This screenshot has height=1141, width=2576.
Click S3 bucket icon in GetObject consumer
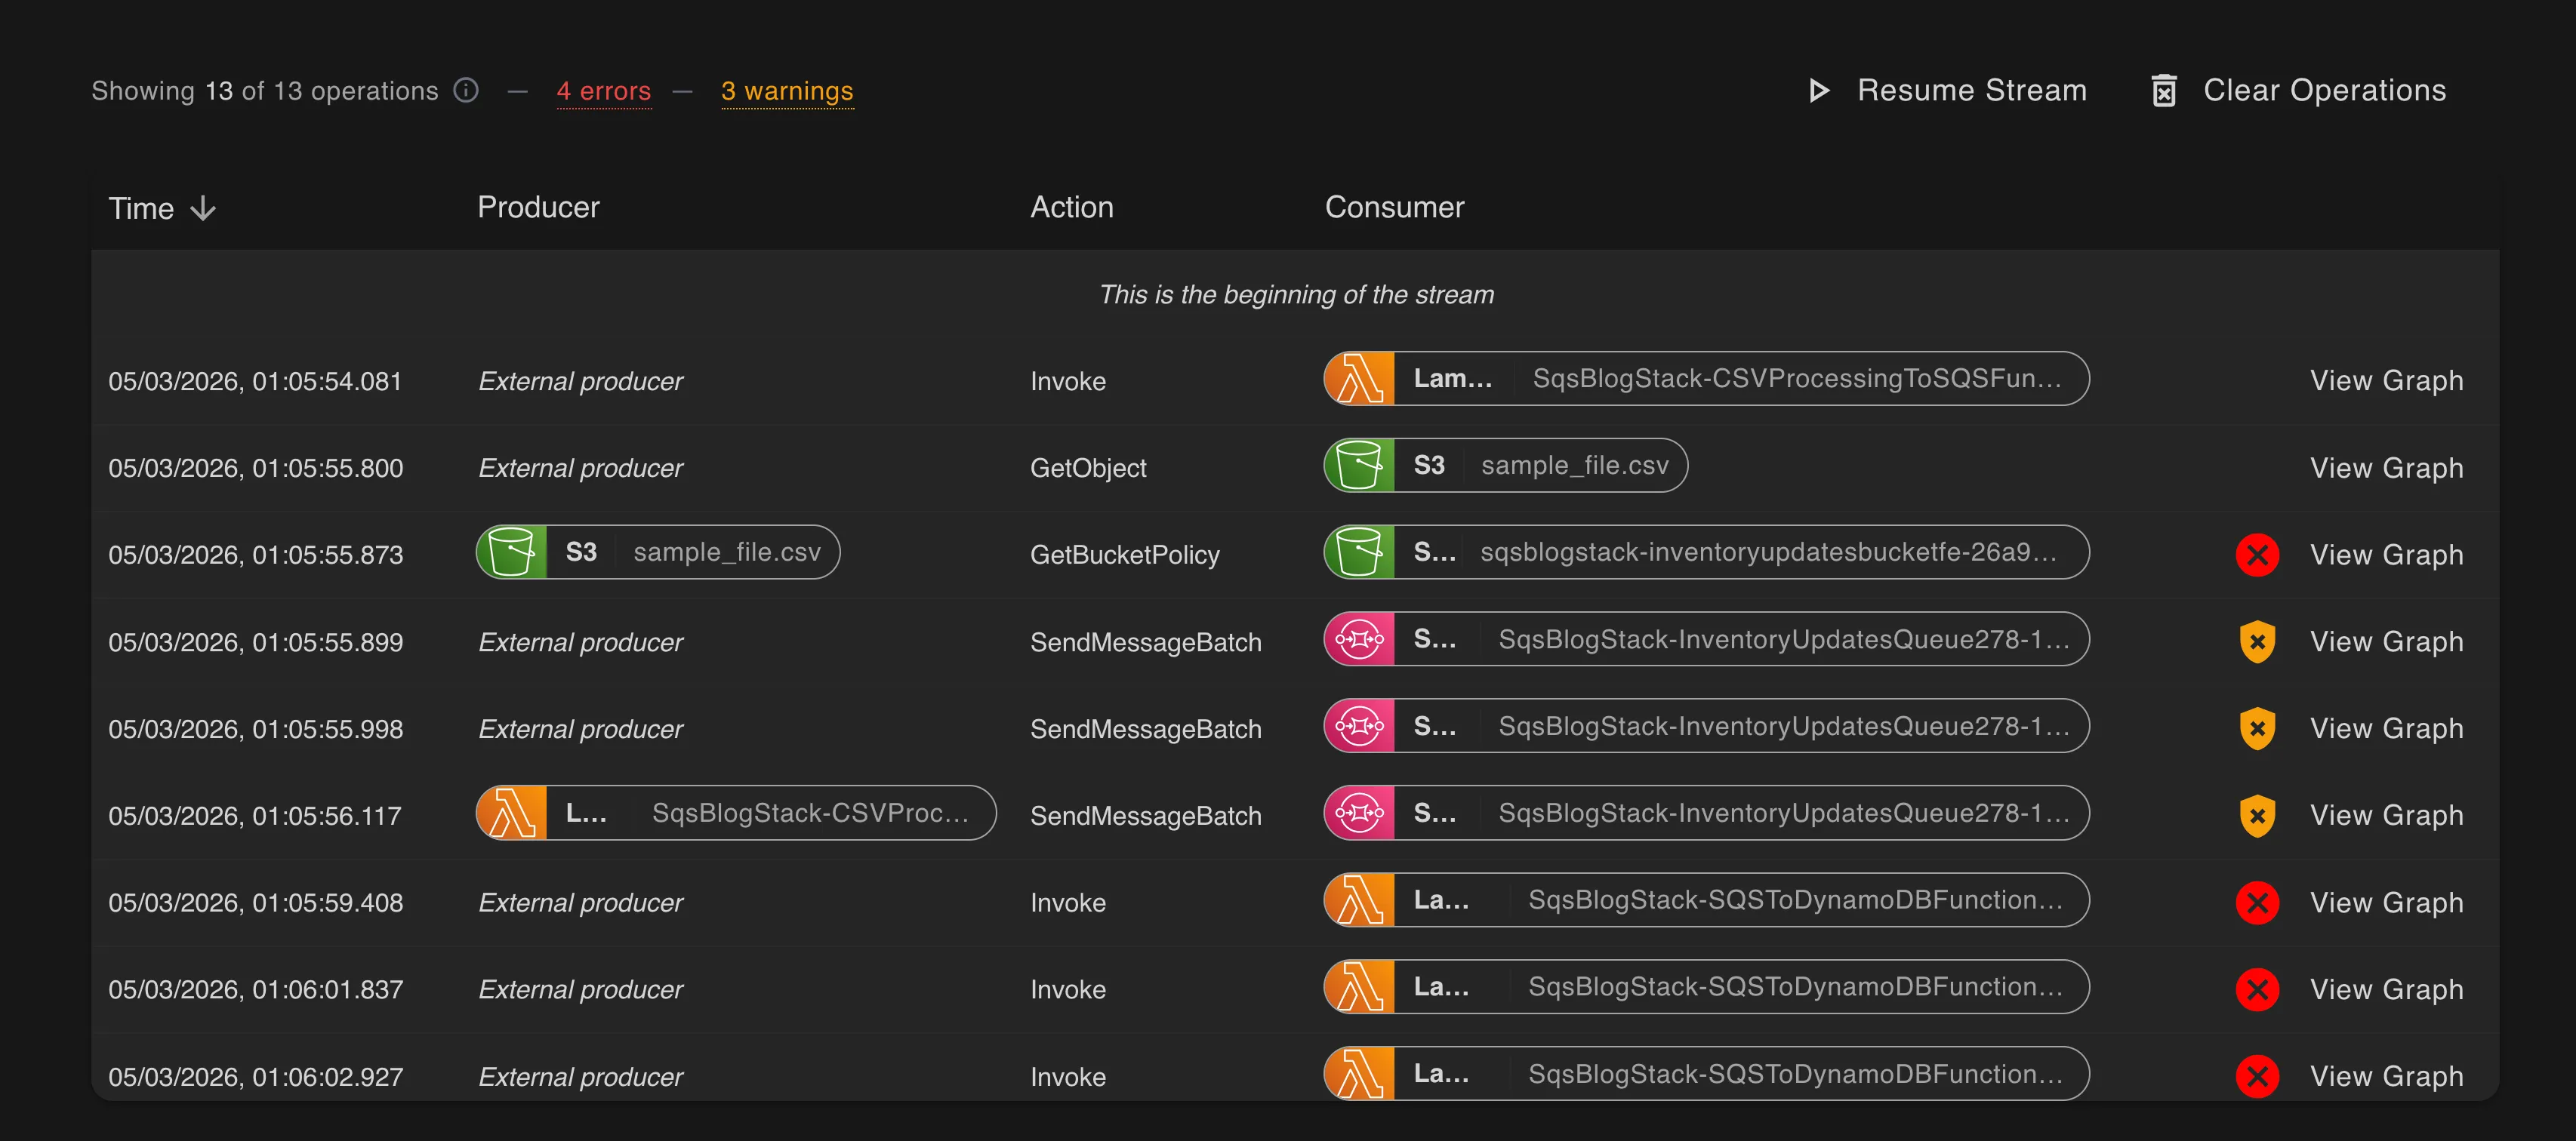click(1360, 466)
